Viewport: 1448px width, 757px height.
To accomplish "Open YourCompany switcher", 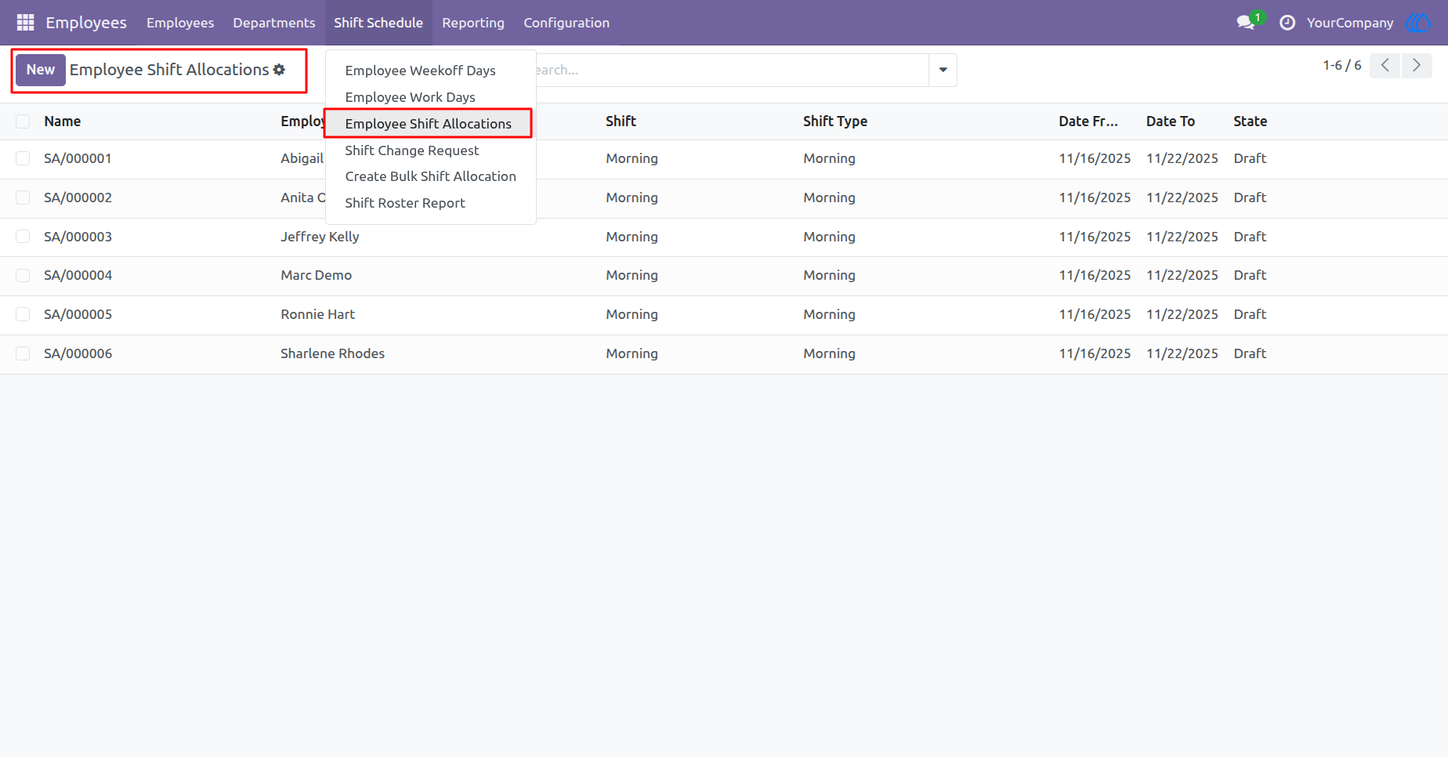I will [x=1349, y=23].
